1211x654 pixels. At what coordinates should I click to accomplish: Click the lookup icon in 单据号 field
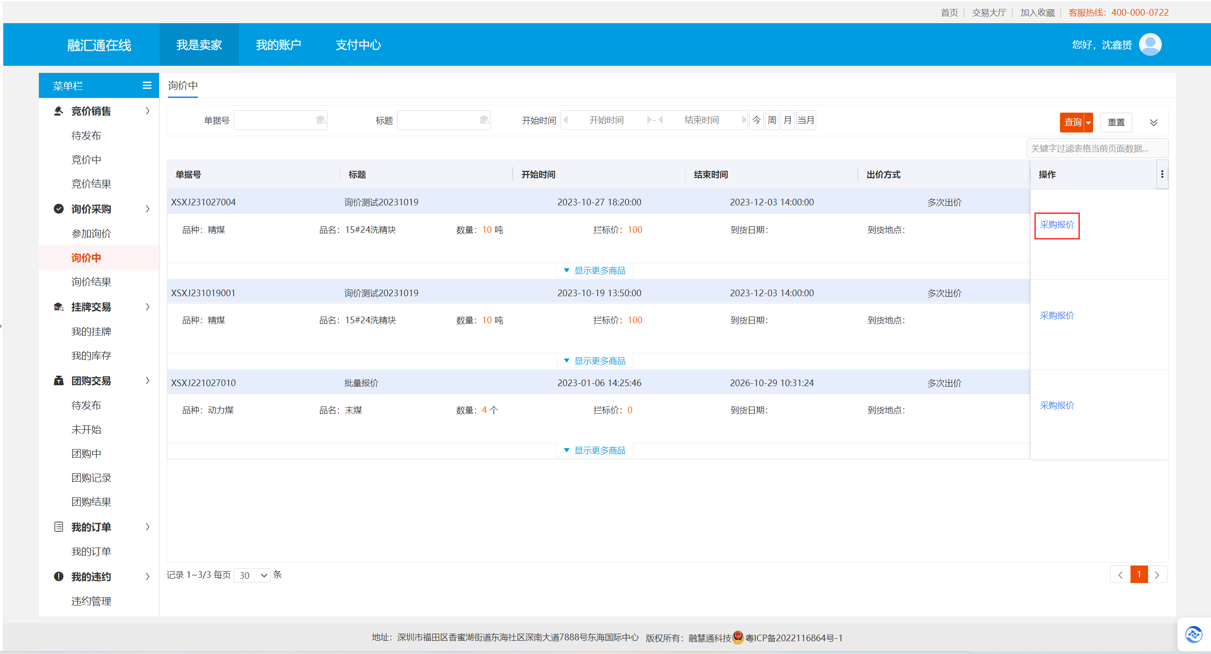point(321,120)
